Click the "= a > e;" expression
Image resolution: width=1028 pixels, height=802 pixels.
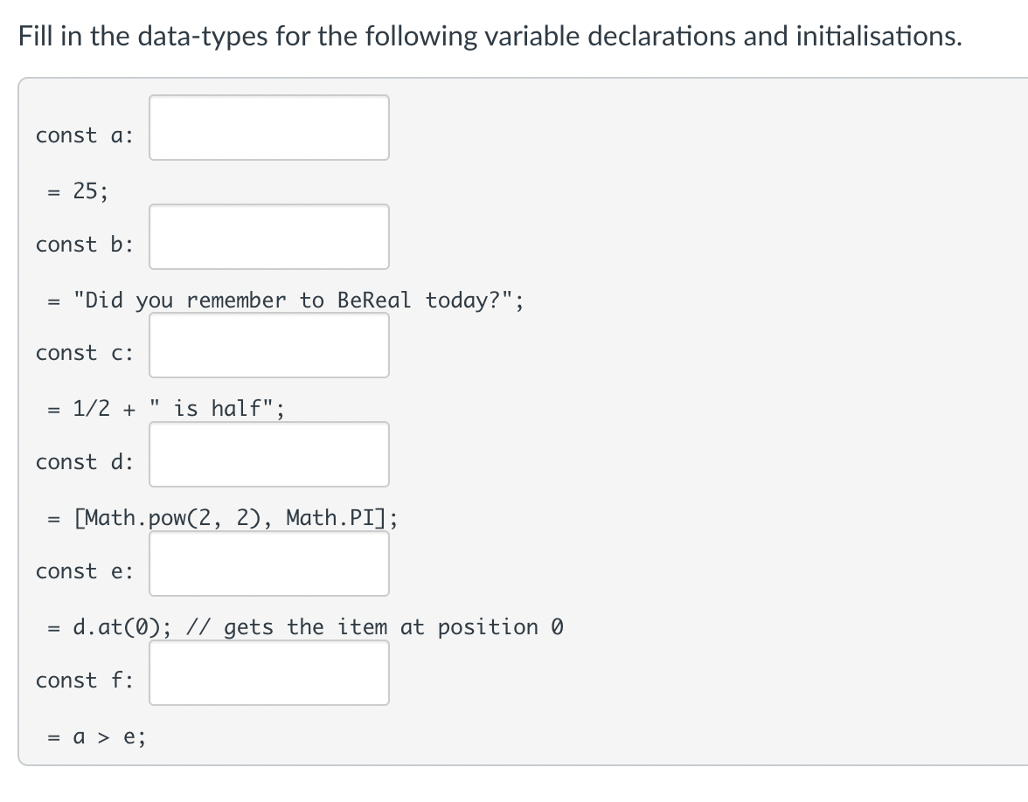click(x=97, y=737)
